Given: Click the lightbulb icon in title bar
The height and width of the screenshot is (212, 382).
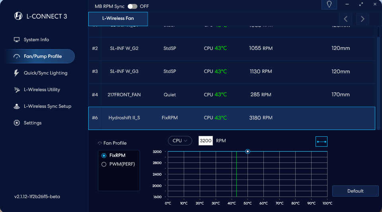Looking at the screenshot, I should tap(329, 4).
